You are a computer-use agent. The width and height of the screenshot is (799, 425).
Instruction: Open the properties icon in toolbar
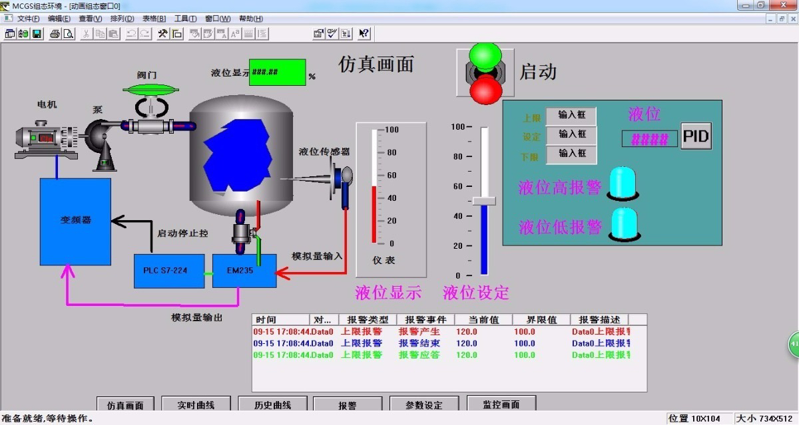[319, 33]
